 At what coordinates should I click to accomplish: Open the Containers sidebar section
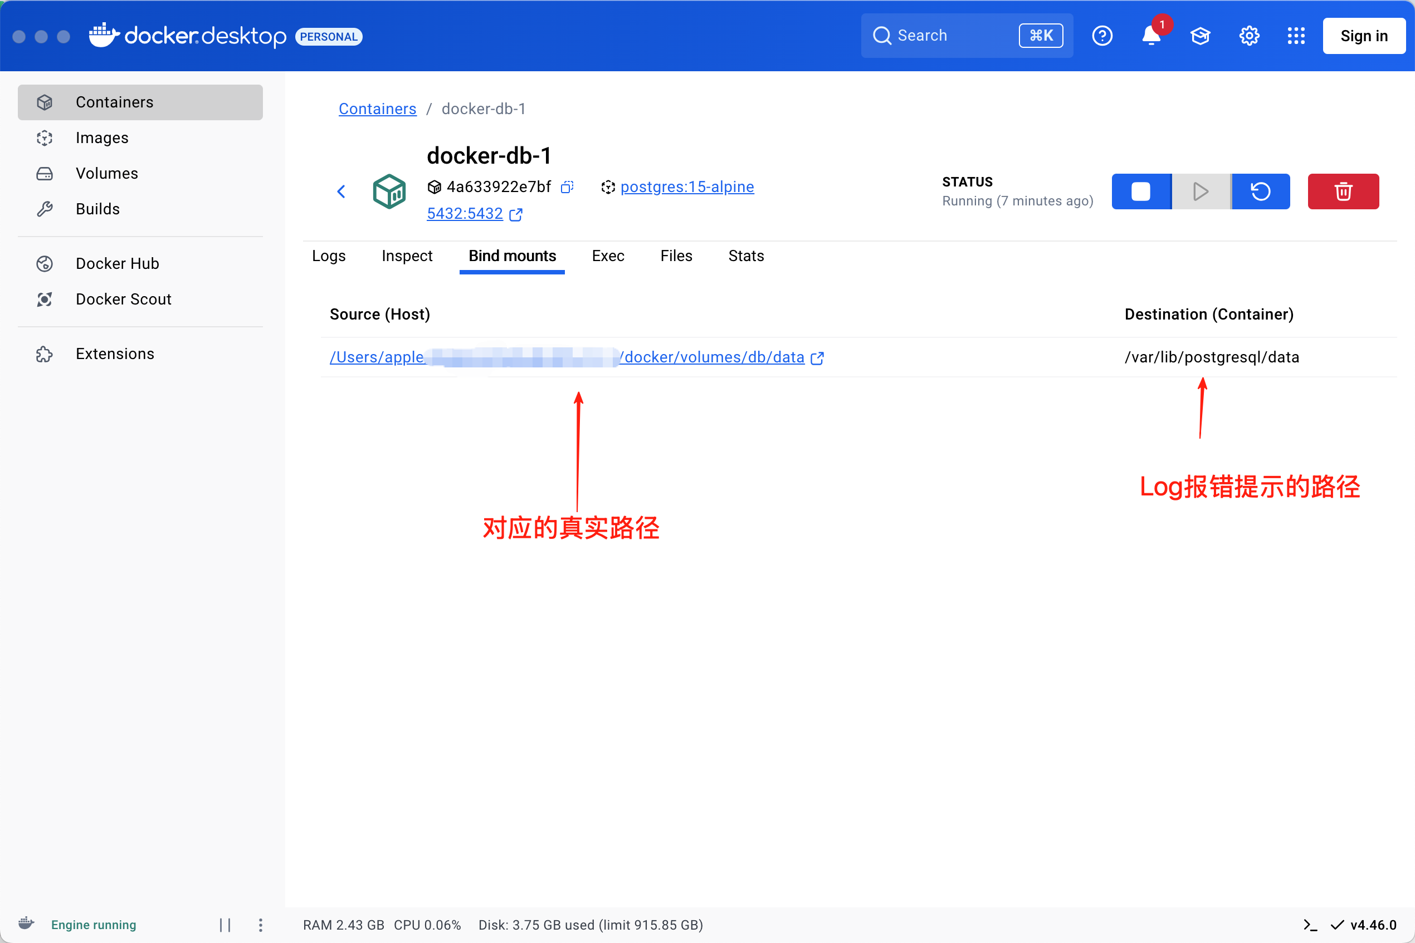point(140,102)
